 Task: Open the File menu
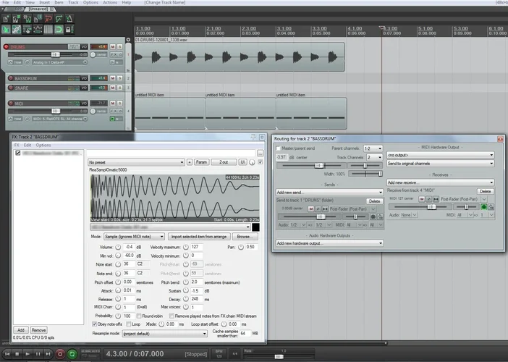6,2
